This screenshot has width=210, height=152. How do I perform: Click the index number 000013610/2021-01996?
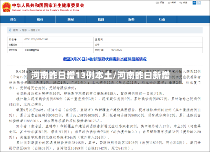pos(37,39)
